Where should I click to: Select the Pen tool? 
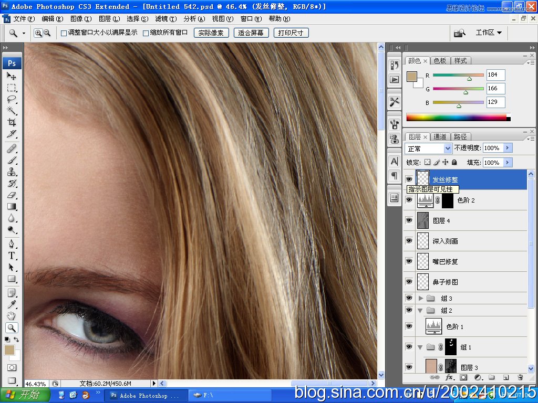tap(12, 243)
